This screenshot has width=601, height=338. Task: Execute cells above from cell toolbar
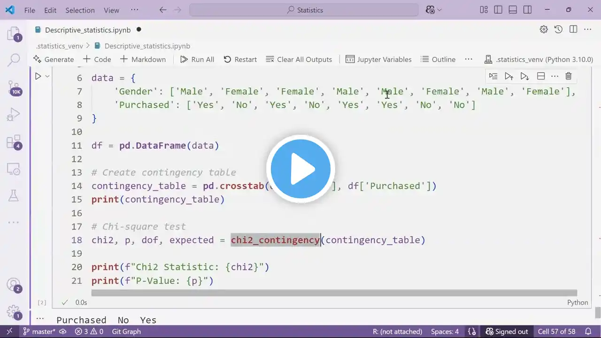pyautogui.click(x=509, y=76)
